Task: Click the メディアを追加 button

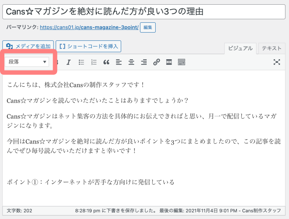Action: click(x=28, y=46)
